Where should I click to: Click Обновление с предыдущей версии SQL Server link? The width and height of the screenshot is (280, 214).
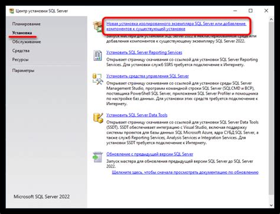(x=149, y=154)
